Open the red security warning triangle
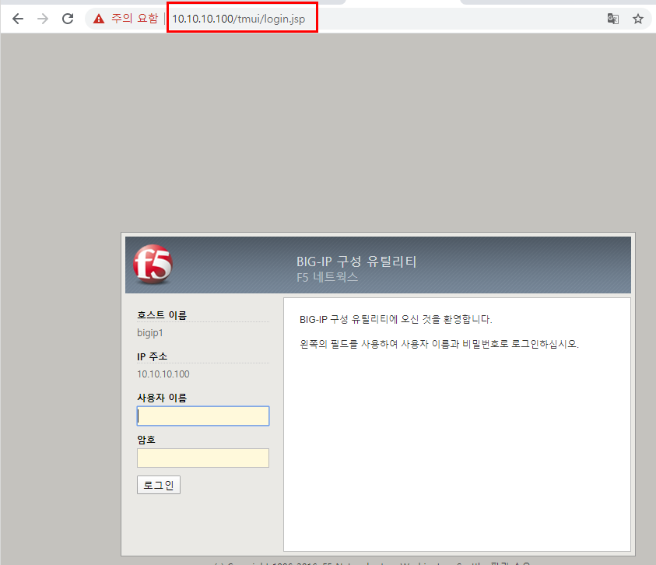The height and width of the screenshot is (565, 656). point(99,19)
